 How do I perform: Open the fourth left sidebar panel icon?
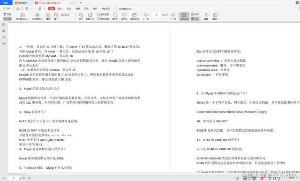pyautogui.click(x=4, y=44)
